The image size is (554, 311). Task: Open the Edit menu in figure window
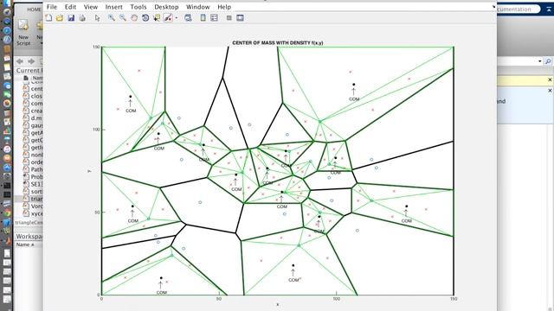coord(70,7)
